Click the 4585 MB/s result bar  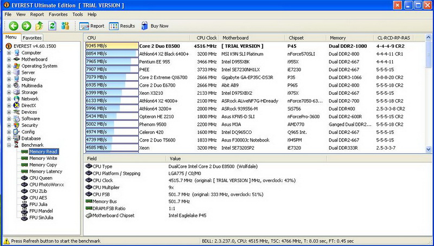[x=112, y=147]
